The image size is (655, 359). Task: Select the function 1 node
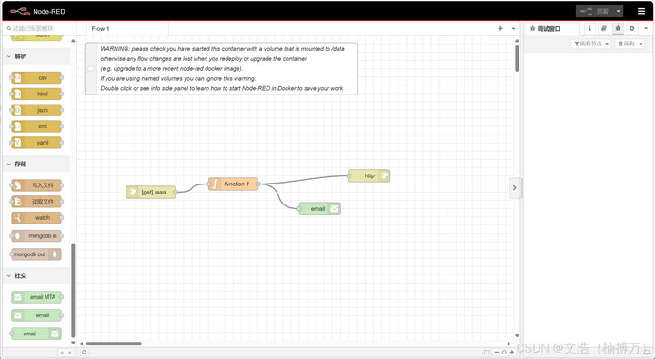click(x=233, y=184)
